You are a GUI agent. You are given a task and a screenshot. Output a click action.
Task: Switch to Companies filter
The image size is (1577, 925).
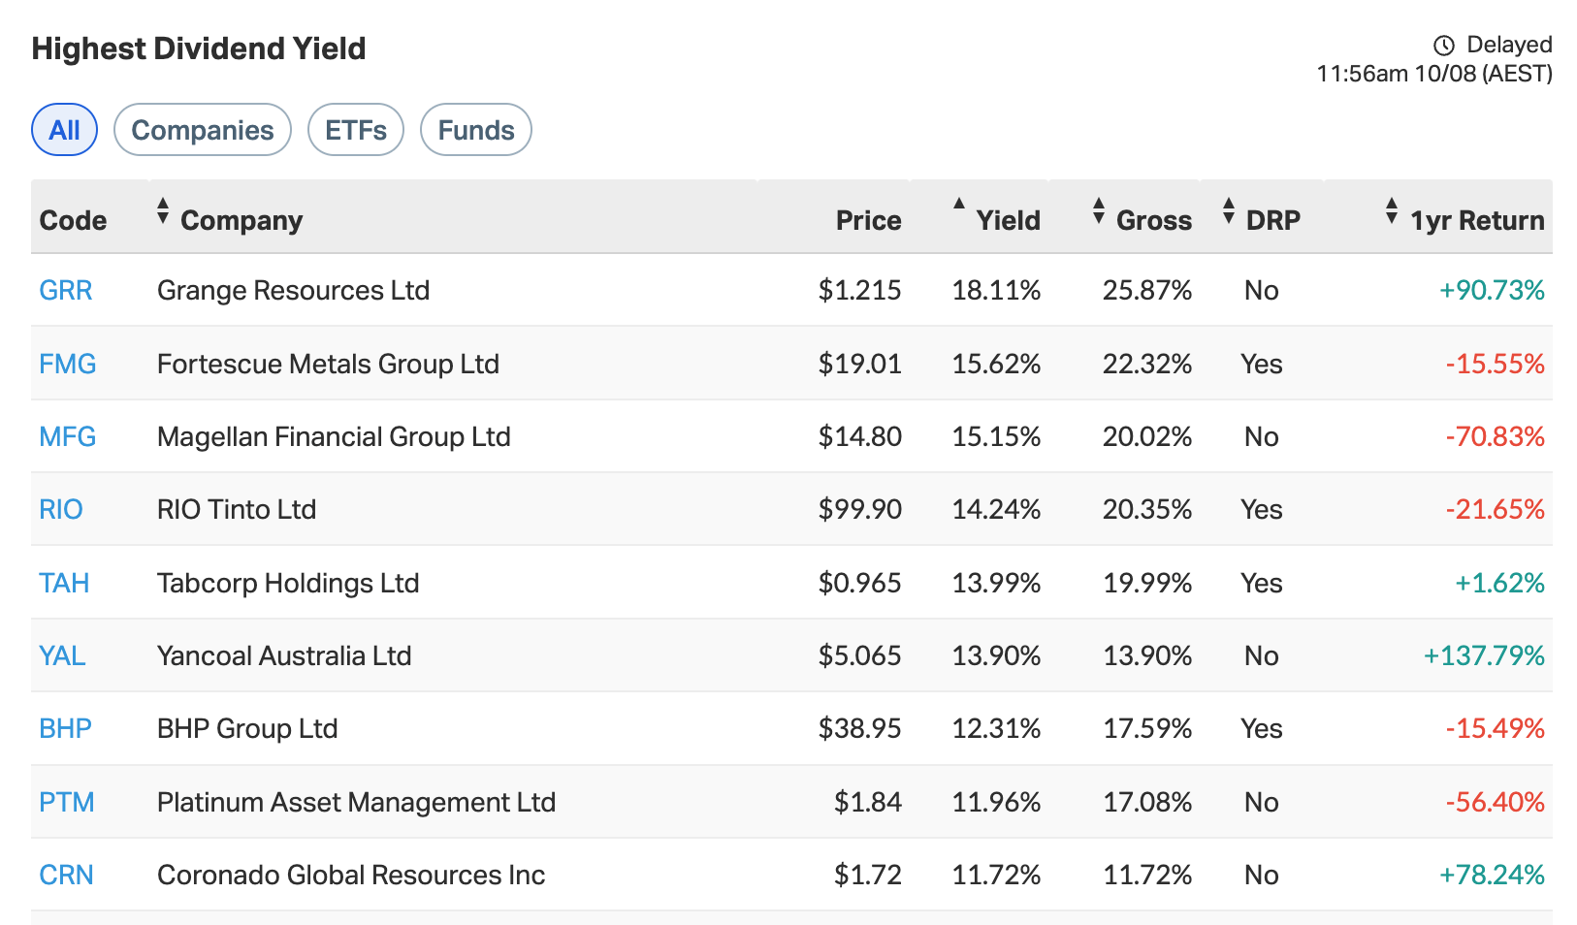tap(202, 129)
